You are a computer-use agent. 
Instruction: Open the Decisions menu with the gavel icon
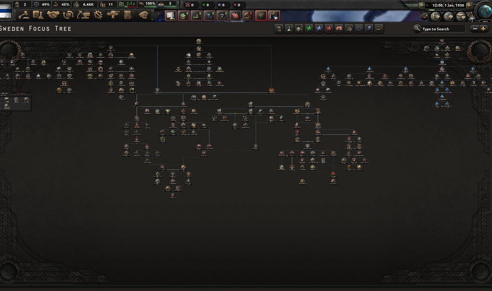pyautogui.click(x=23, y=15)
